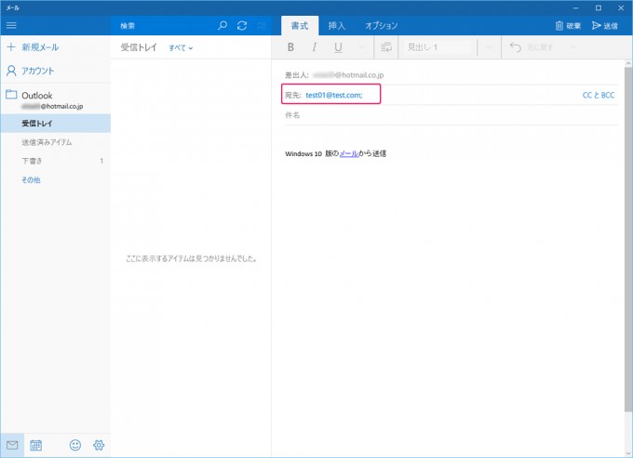This screenshot has height=458, width=633.
Task: Click in the 検索 search field
Action: (x=164, y=25)
